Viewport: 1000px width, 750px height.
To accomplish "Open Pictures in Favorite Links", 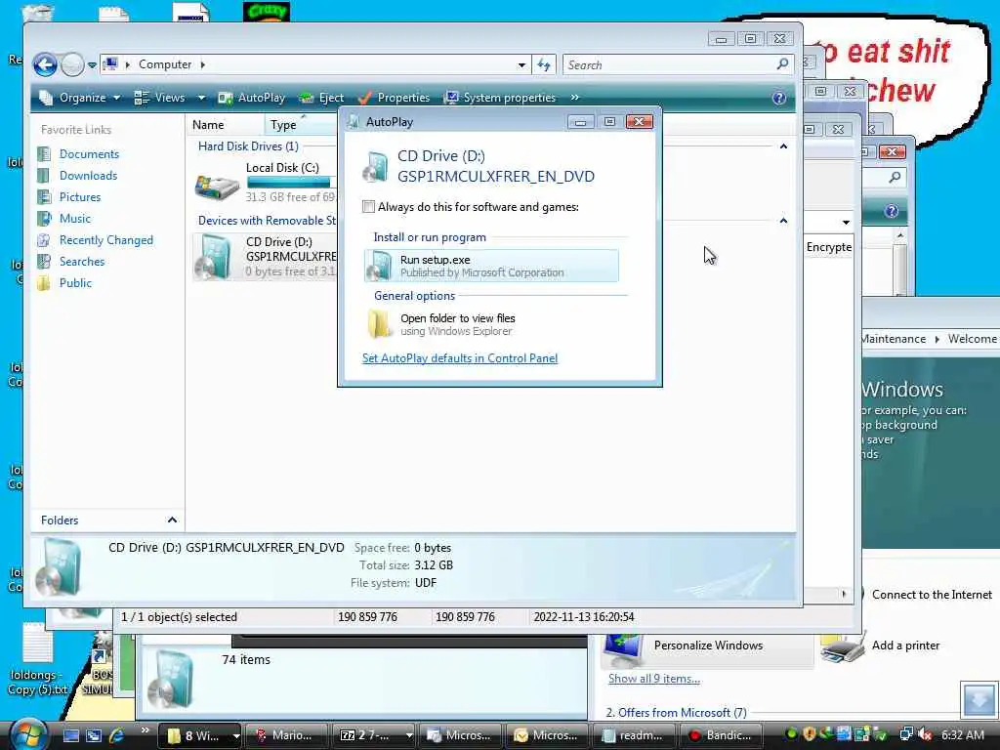I will (x=80, y=197).
